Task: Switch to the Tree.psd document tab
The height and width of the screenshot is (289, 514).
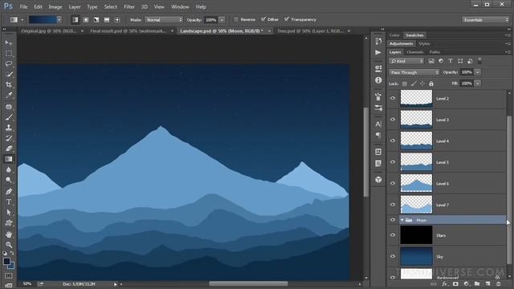Action: (310, 31)
